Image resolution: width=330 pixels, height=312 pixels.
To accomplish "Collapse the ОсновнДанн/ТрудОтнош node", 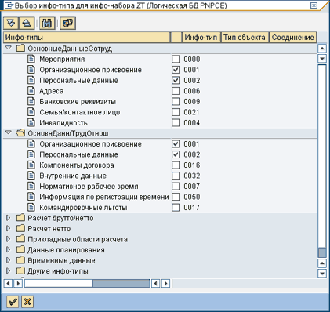I will [x=9, y=132].
